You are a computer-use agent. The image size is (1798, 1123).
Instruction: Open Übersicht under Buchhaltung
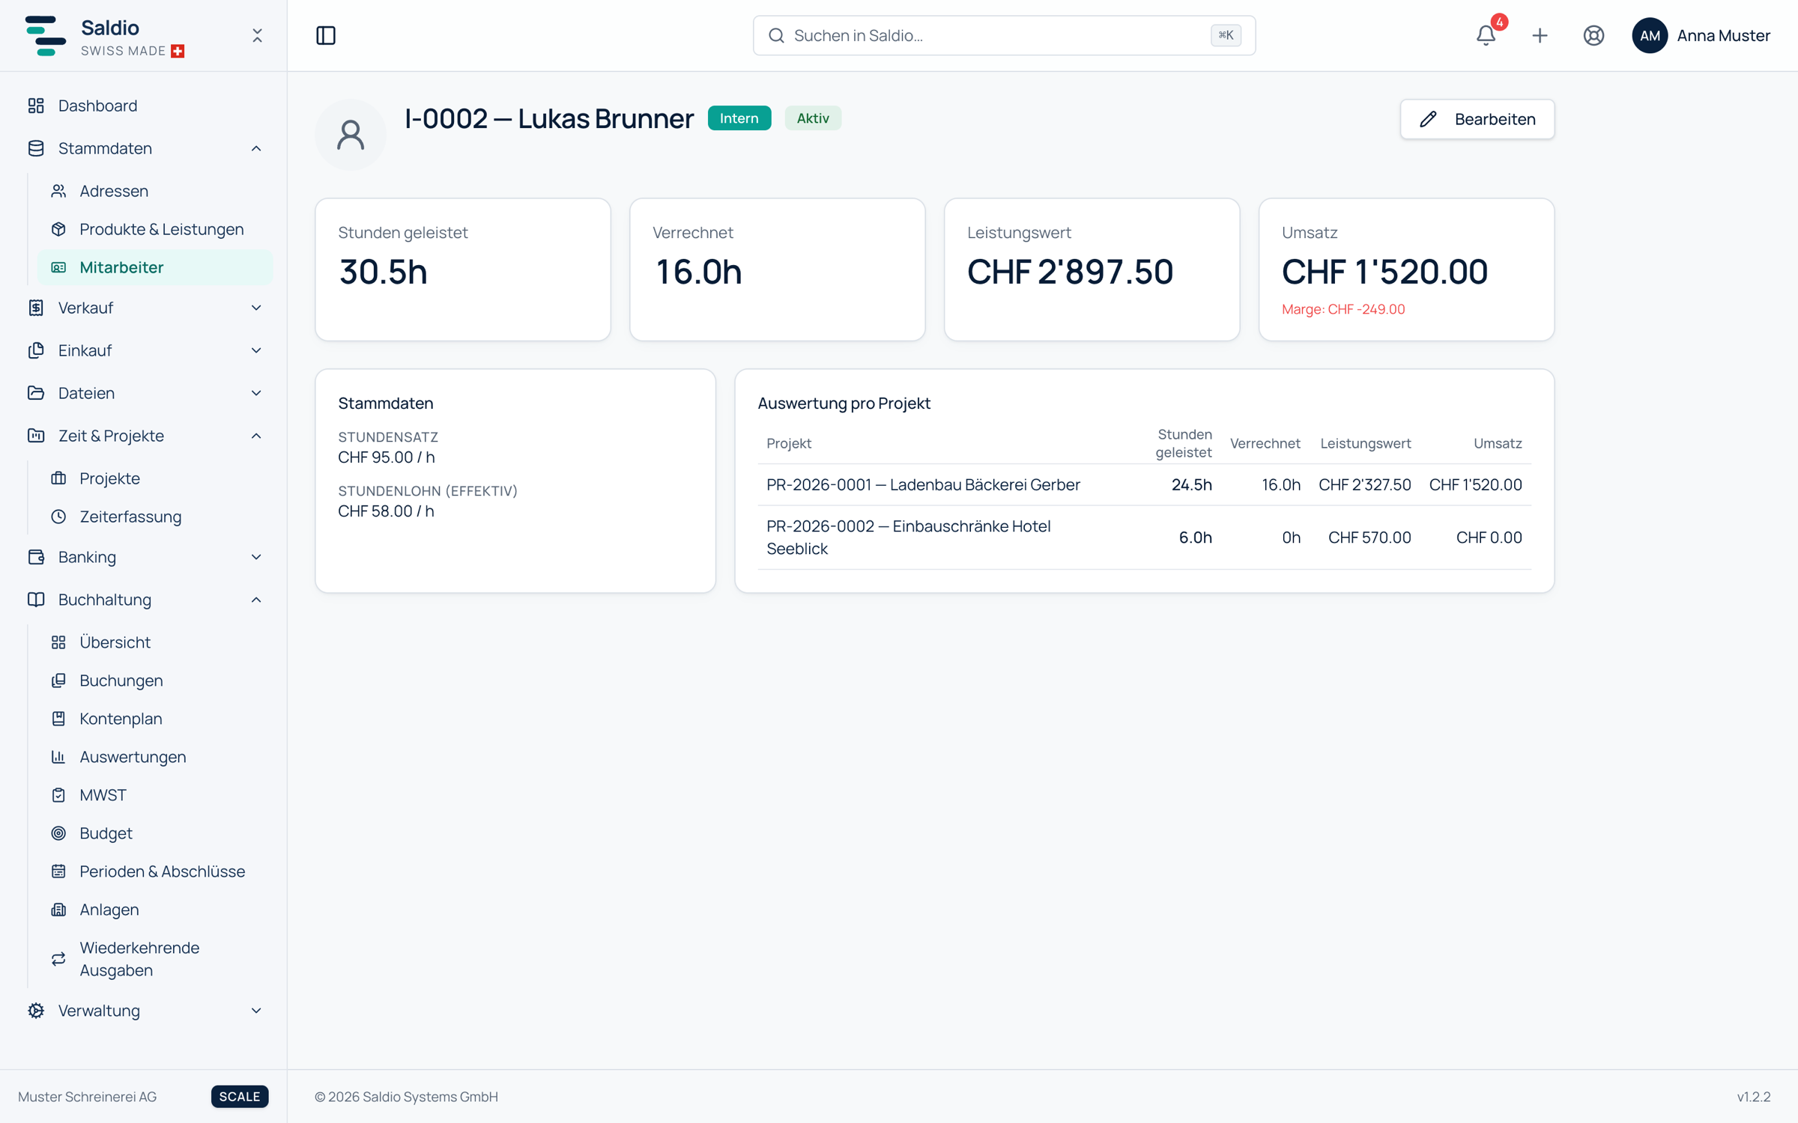(155, 642)
